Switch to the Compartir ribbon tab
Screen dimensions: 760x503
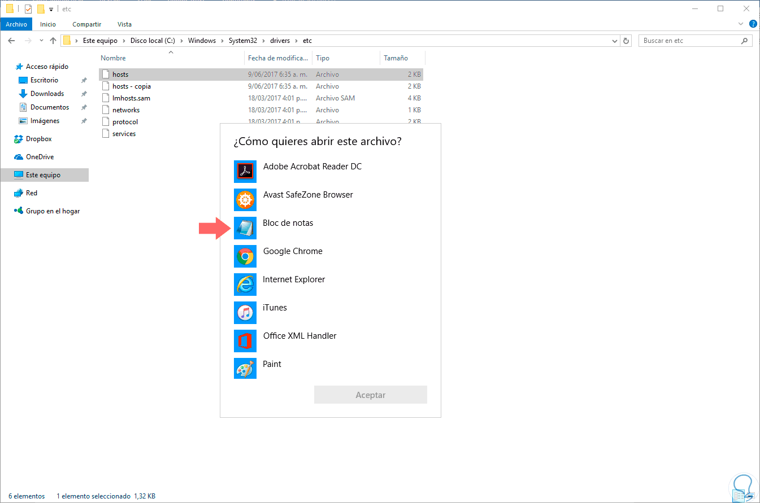coord(87,24)
